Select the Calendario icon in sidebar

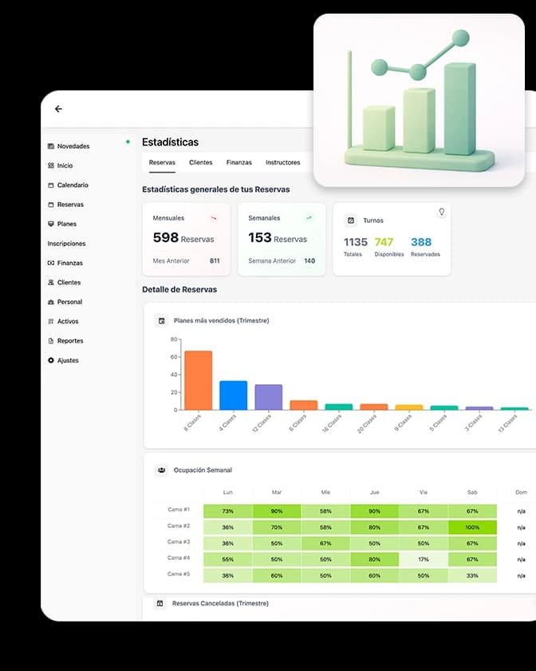pos(51,185)
